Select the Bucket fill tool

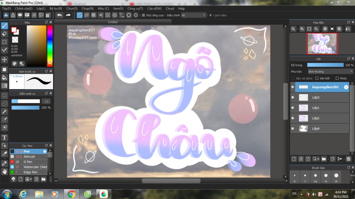click(x=4, y=78)
